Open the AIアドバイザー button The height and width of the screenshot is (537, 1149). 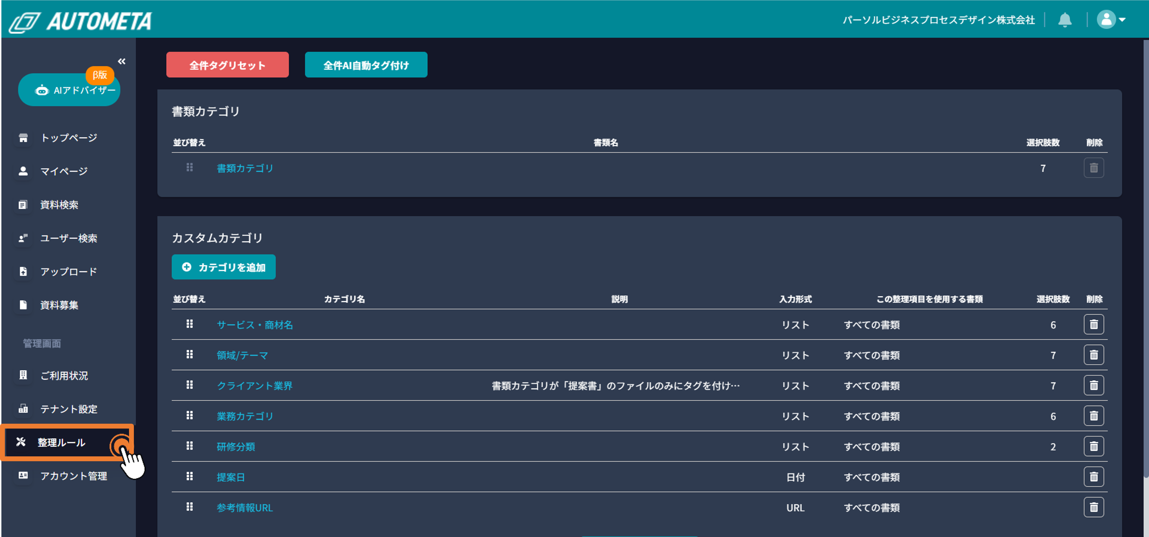tap(69, 90)
